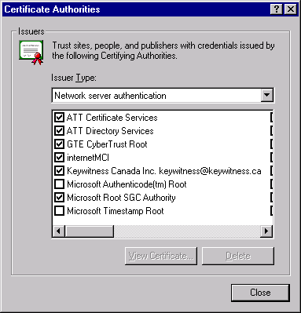
Task: Open the Issuer Type dropdown arrow
Action: (x=267, y=96)
